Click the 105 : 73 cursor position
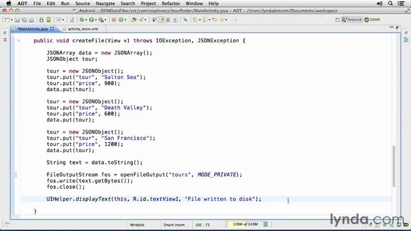The image size is (411, 231). [x=202, y=225]
